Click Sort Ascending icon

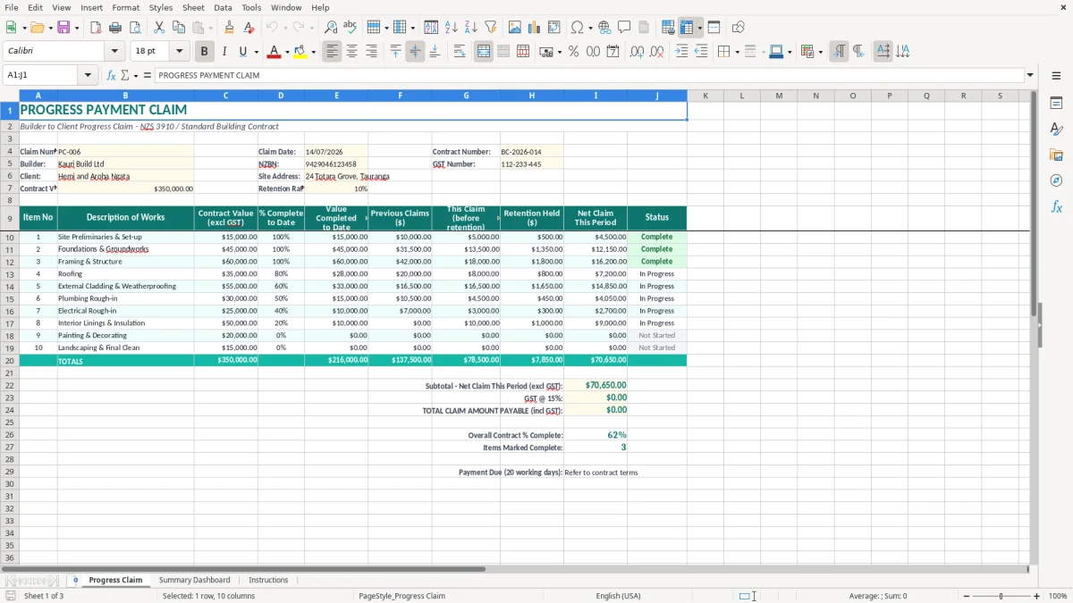tap(452, 28)
